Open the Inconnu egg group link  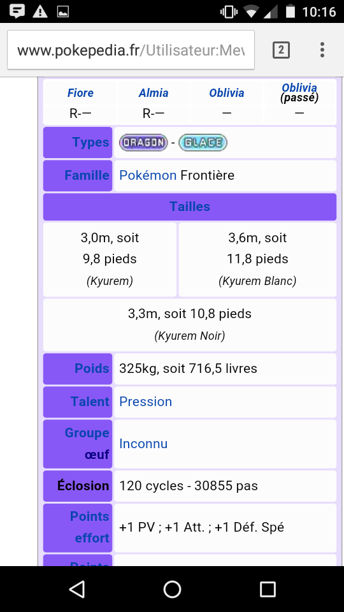pos(143,444)
